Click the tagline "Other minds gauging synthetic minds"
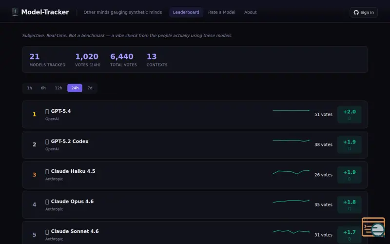390x244 pixels. (123, 12)
